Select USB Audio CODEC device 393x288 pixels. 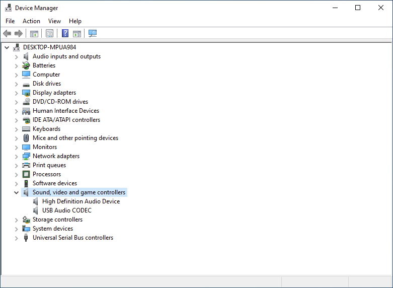tap(66, 210)
